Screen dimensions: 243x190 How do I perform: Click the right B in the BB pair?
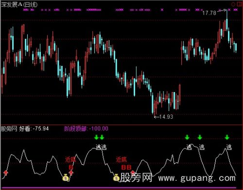(129, 167)
